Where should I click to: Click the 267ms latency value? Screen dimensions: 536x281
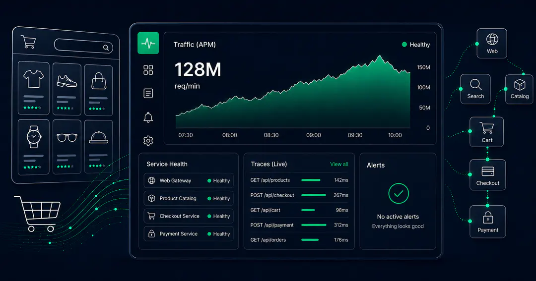click(341, 195)
